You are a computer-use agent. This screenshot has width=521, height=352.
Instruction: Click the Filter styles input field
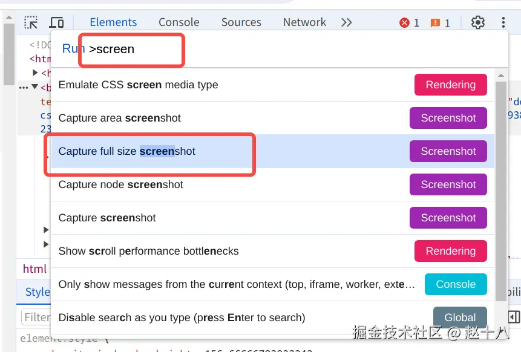[x=36, y=317]
